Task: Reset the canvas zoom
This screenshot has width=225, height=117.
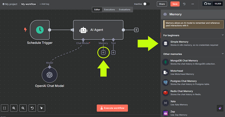Action: coord(32,108)
